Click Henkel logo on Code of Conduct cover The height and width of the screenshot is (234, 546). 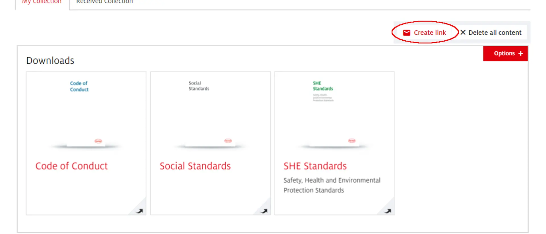pyautogui.click(x=98, y=141)
